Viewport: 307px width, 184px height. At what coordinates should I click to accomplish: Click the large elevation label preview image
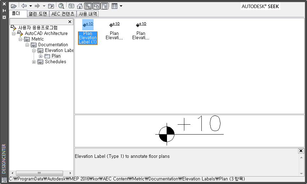click(x=189, y=131)
